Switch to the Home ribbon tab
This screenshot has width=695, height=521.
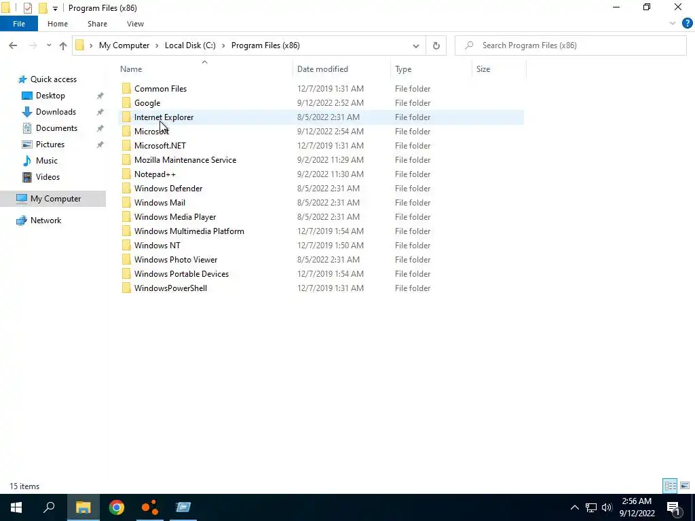(58, 24)
